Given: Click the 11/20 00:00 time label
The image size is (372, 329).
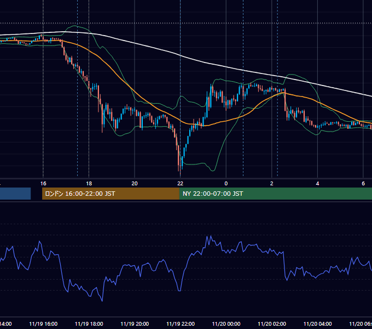Looking at the screenshot, I should click(x=226, y=324).
